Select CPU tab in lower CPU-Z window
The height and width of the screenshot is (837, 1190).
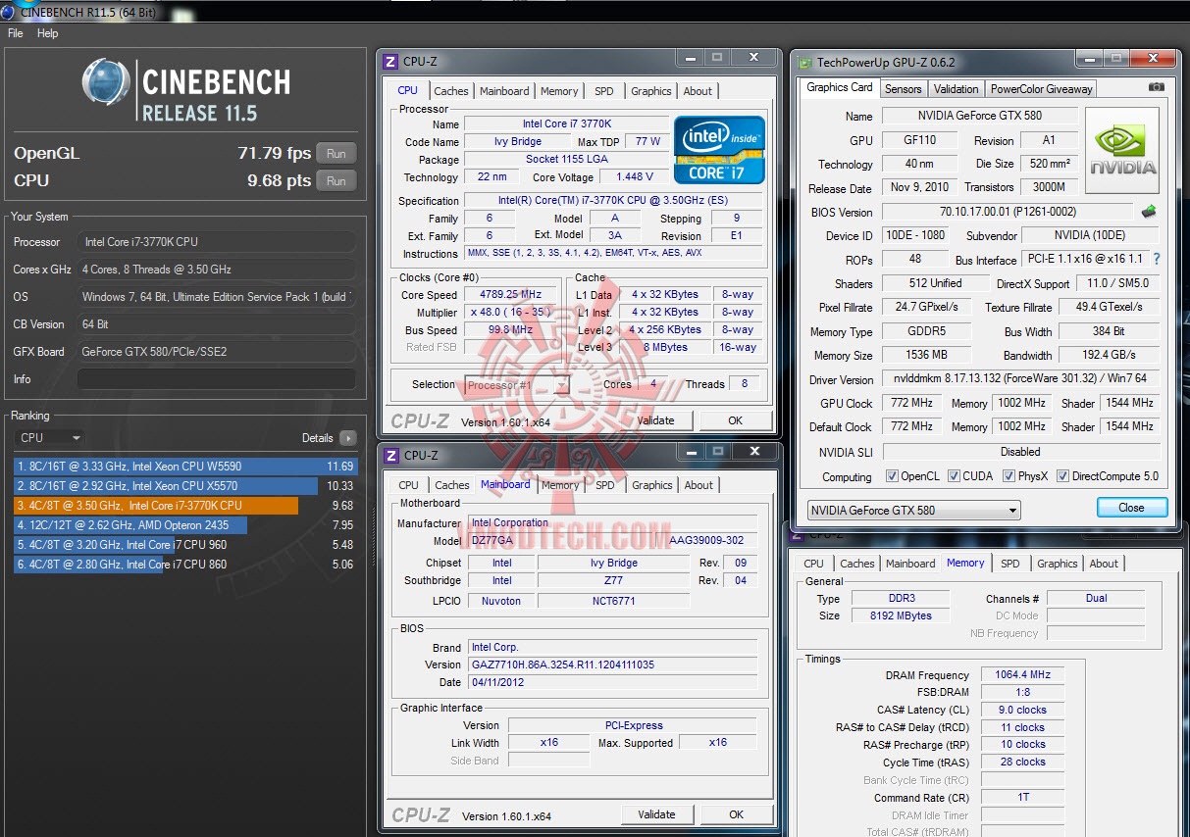coord(409,485)
